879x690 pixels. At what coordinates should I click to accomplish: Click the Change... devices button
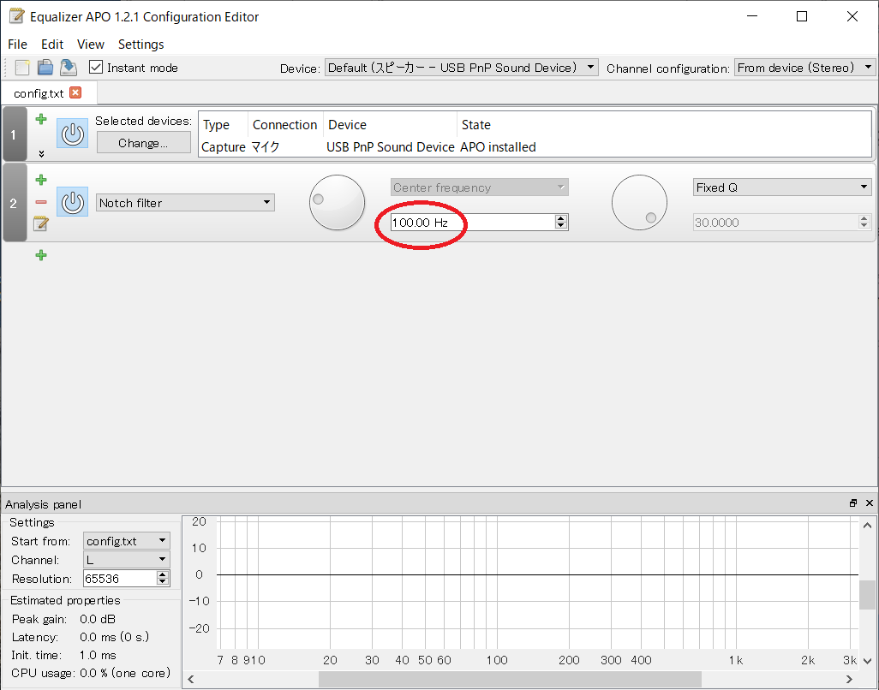(144, 143)
